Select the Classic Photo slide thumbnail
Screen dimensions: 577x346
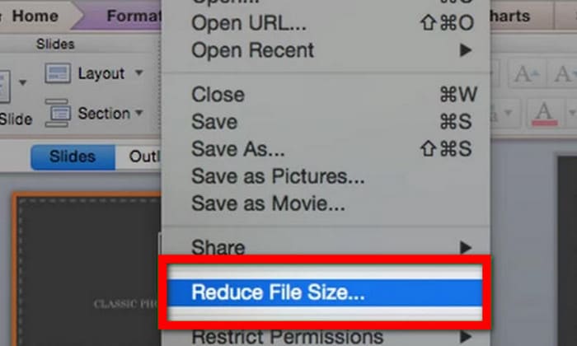pos(87,269)
